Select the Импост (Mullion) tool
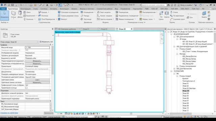Viewport: 216px width, 121px height. [62, 19]
